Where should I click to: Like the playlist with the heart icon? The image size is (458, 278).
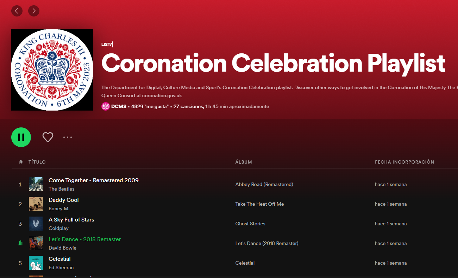coord(48,137)
